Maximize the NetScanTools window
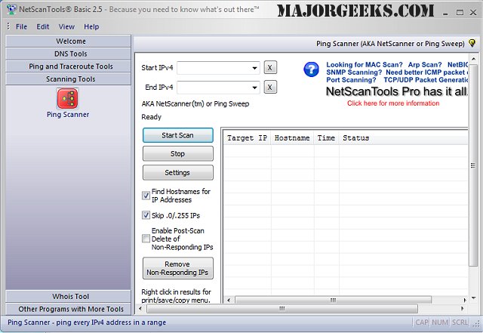The height and width of the screenshot is (333, 483). pos(460,13)
